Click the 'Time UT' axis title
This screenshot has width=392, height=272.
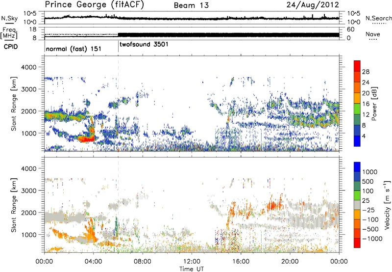pos(192,269)
